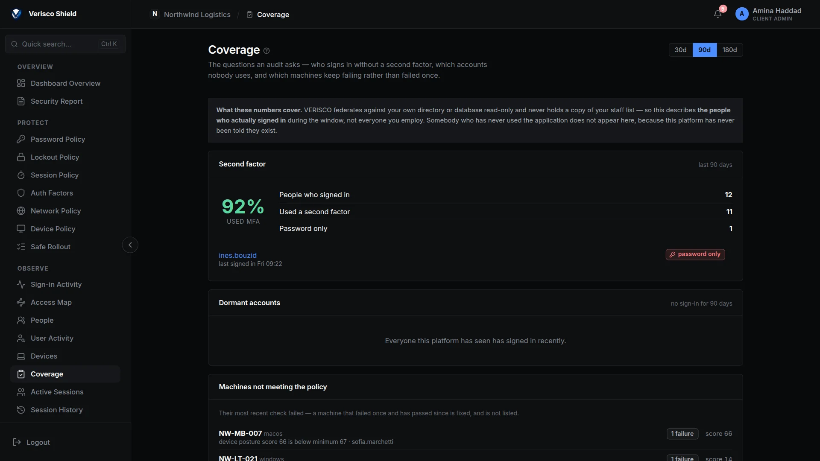Viewport: 820px width, 461px height.
Task: Open Security Report document icon
Action: tap(21, 101)
